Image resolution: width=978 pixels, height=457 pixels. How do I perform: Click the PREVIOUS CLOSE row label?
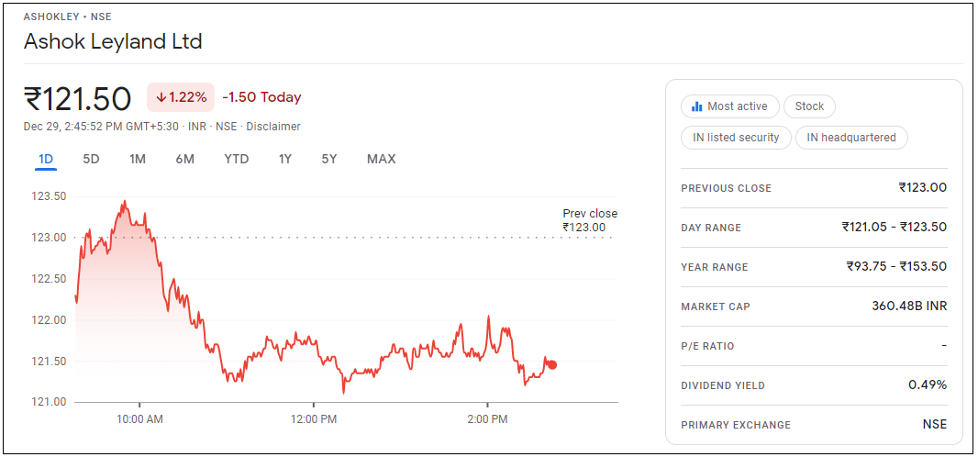[x=726, y=188]
